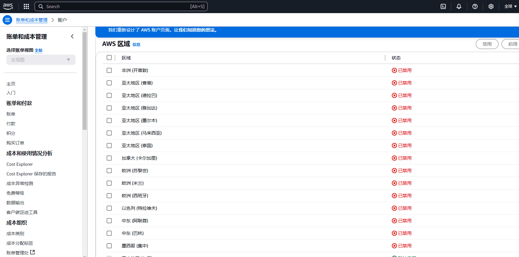Open the help question mark icon

475,6
